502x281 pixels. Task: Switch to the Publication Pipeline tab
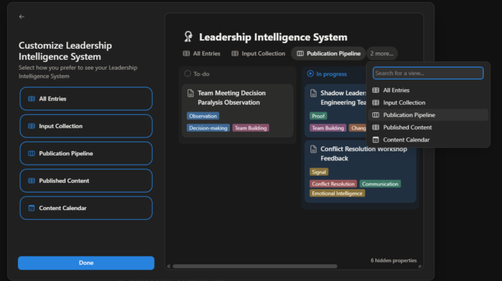328,54
